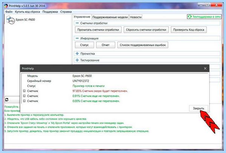The width and height of the screenshot is (226, 153).
Task: Expand the Прочистка section
Action: pyautogui.click(x=77, y=54)
